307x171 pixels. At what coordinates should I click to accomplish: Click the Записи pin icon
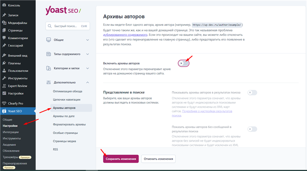[x=4, y=15]
